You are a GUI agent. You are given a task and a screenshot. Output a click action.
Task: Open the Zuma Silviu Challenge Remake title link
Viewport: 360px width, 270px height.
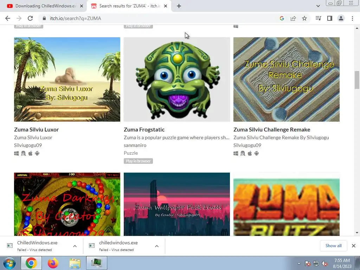(272, 129)
